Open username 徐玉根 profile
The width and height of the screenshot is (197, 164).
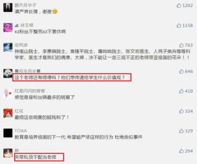[x=27, y=25]
